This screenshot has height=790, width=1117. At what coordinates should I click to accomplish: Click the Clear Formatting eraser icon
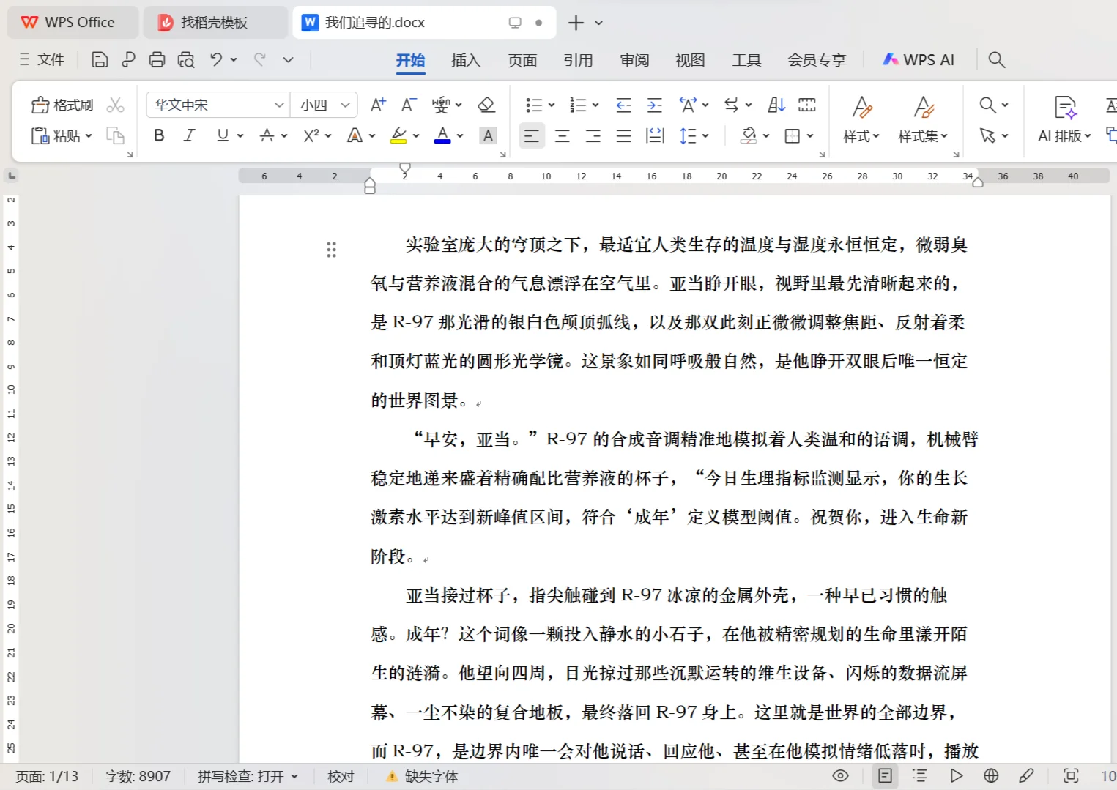pos(486,104)
